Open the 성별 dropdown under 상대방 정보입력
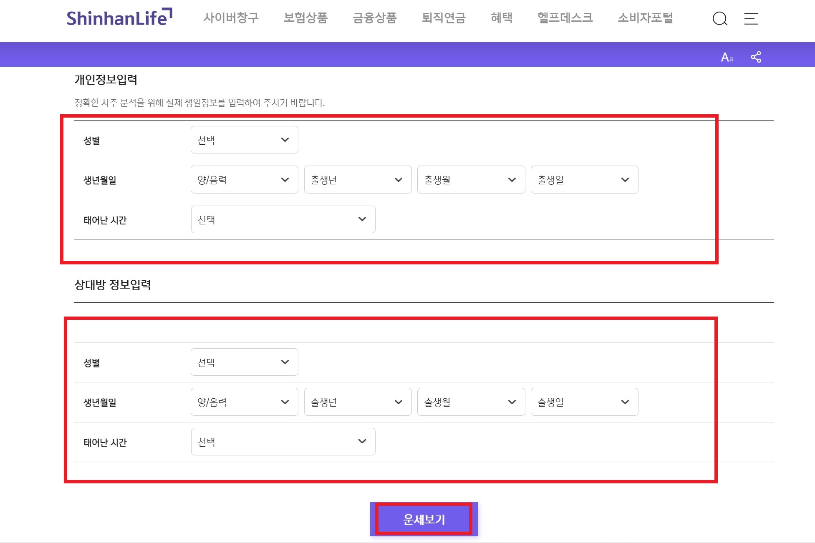The height and width of the screenshot is (543, 815). [x=244, y=362]
